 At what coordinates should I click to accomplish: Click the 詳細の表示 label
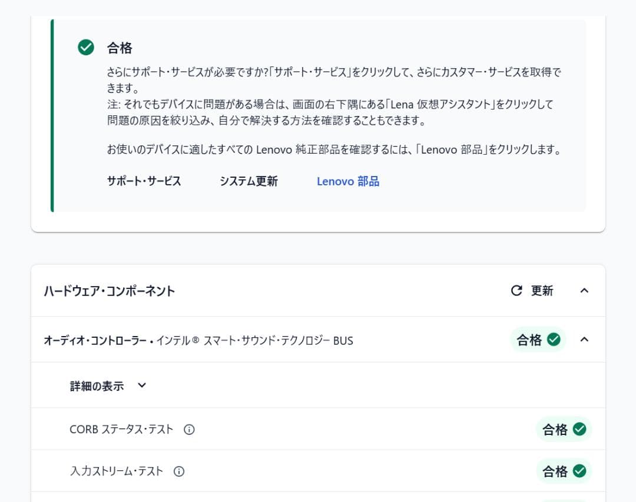[97, 386]
